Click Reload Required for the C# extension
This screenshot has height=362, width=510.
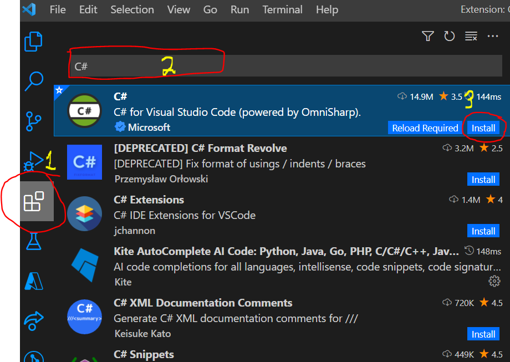pos(425,128)
